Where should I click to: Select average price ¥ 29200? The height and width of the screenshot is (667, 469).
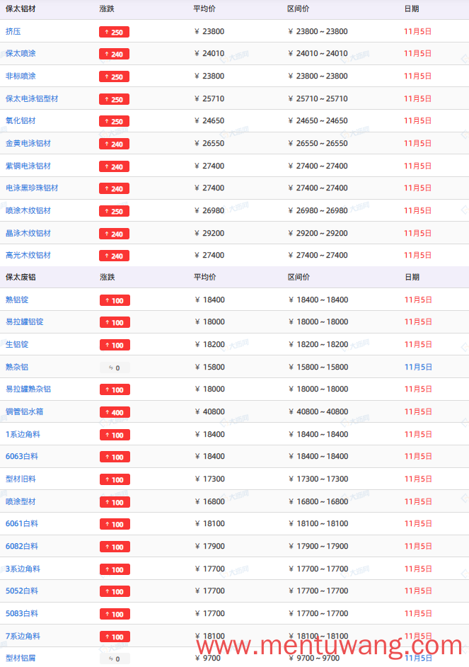(209, 233)
